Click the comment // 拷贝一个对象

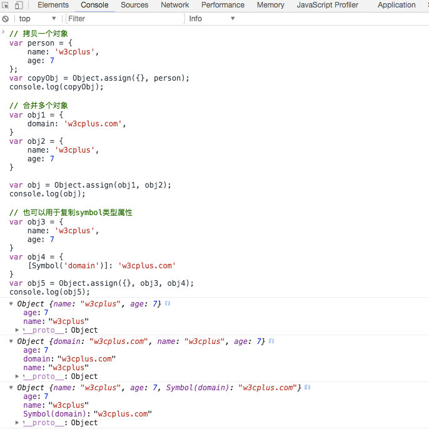[39, 34]
